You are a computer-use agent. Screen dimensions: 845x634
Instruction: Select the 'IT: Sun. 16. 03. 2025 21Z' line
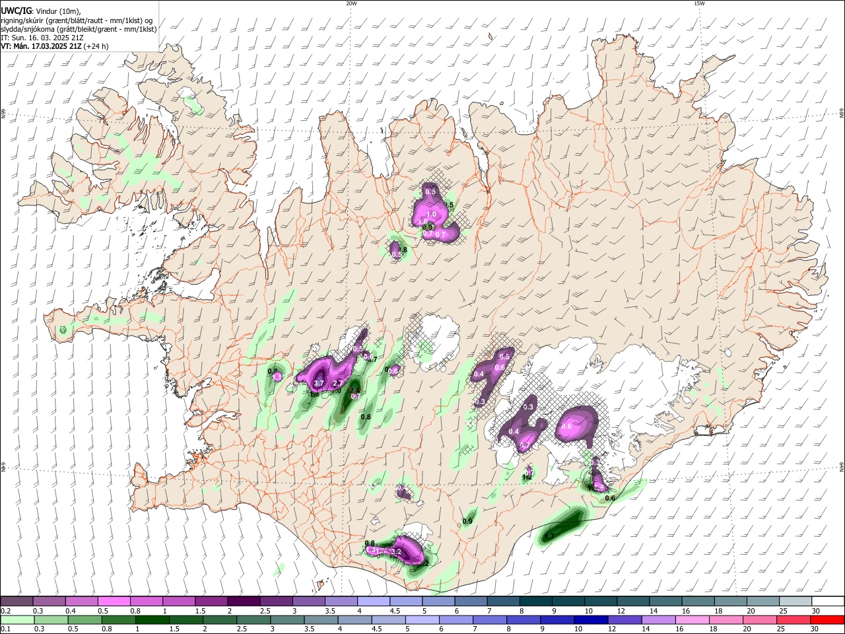pos(42,38)
